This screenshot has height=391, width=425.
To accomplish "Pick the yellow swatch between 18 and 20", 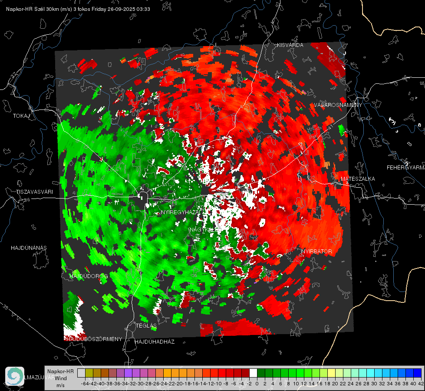I will (x=332, y=373).
